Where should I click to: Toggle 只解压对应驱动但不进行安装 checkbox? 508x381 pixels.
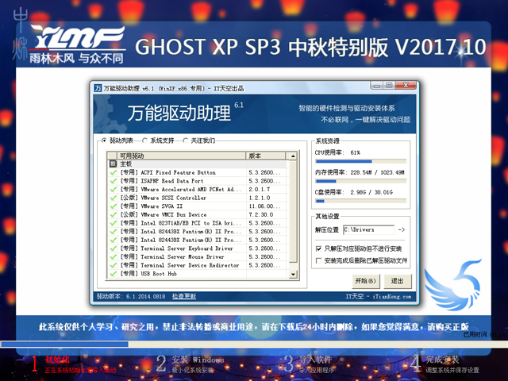pos(319,248)
